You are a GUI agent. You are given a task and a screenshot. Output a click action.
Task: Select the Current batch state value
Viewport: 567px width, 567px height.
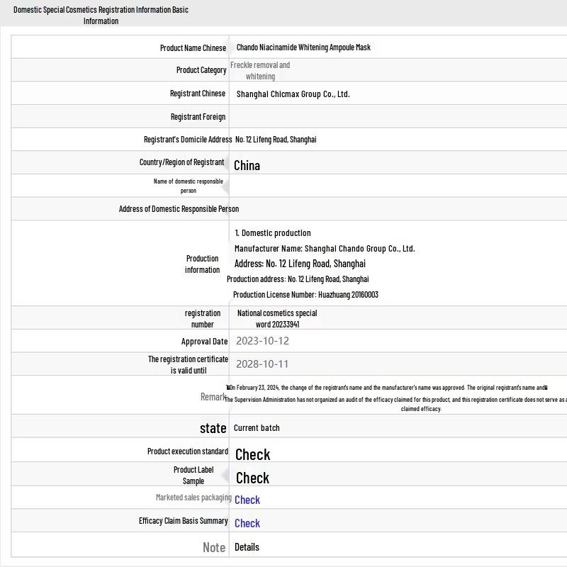(x=257, y=428)
